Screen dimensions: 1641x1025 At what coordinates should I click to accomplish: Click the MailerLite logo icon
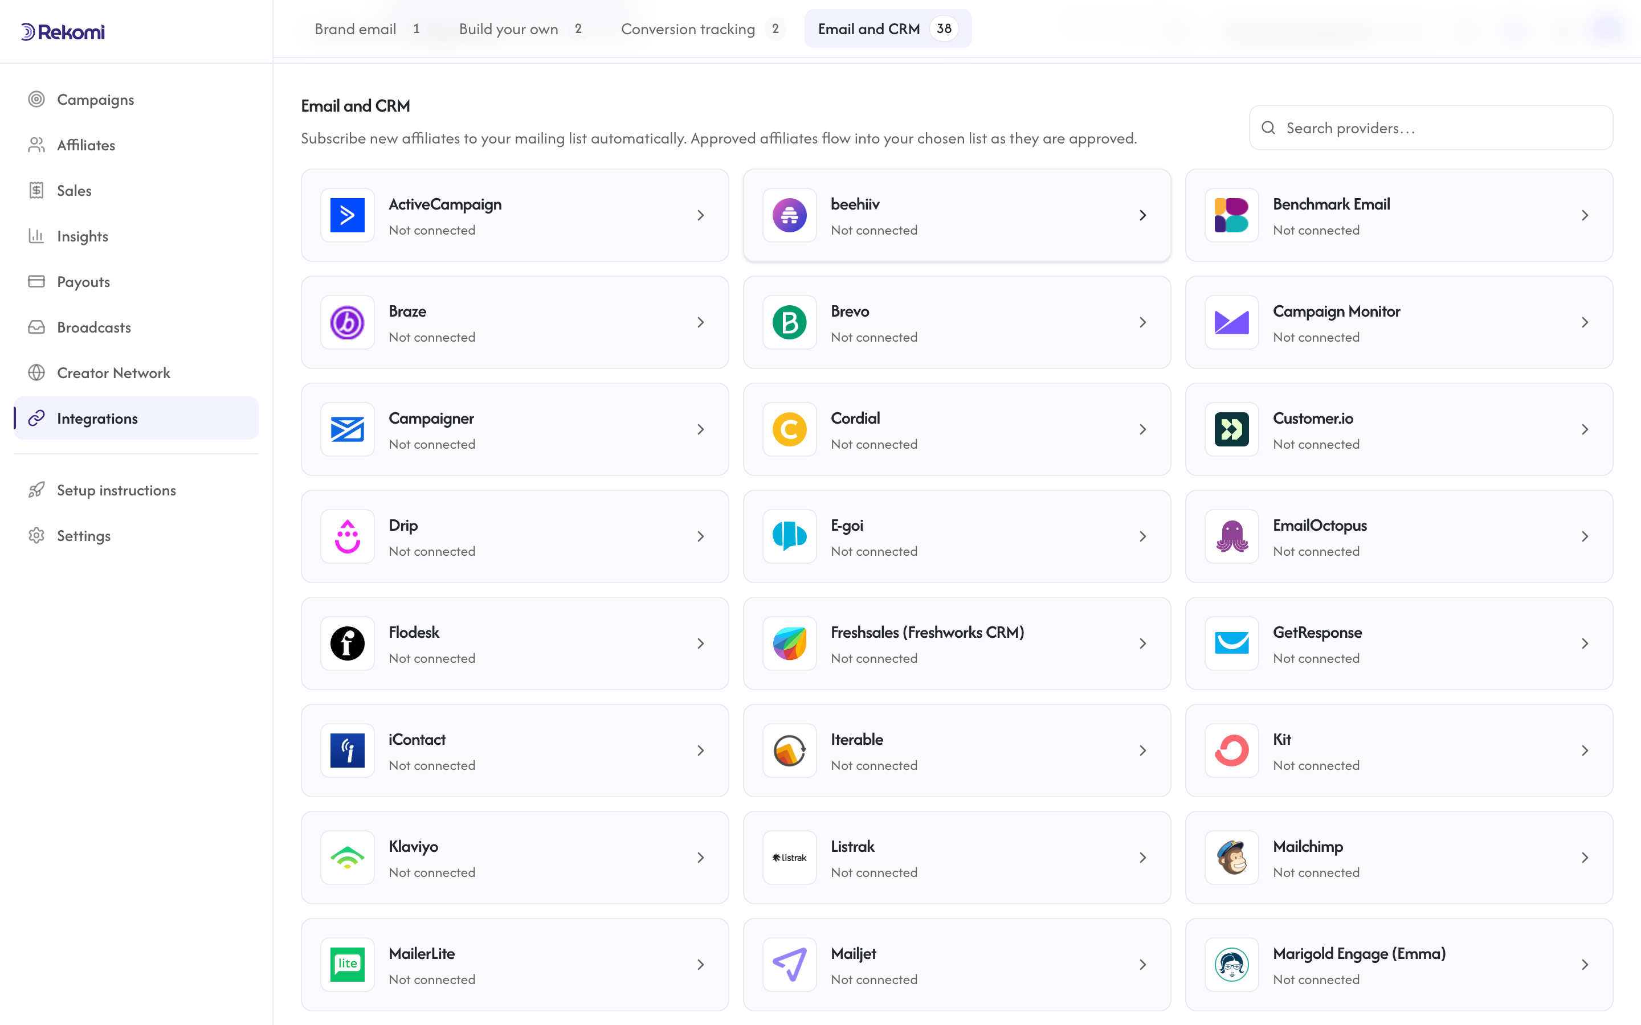(347, 965)
